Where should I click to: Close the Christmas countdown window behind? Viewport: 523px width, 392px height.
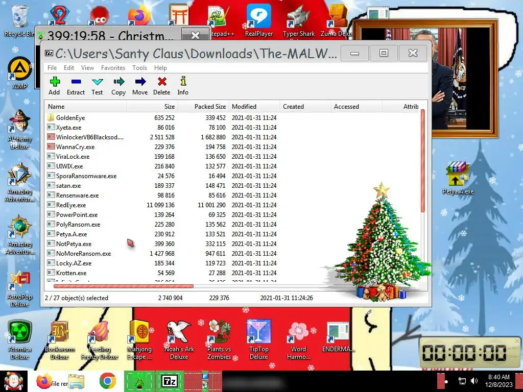(x=195, y=35)
